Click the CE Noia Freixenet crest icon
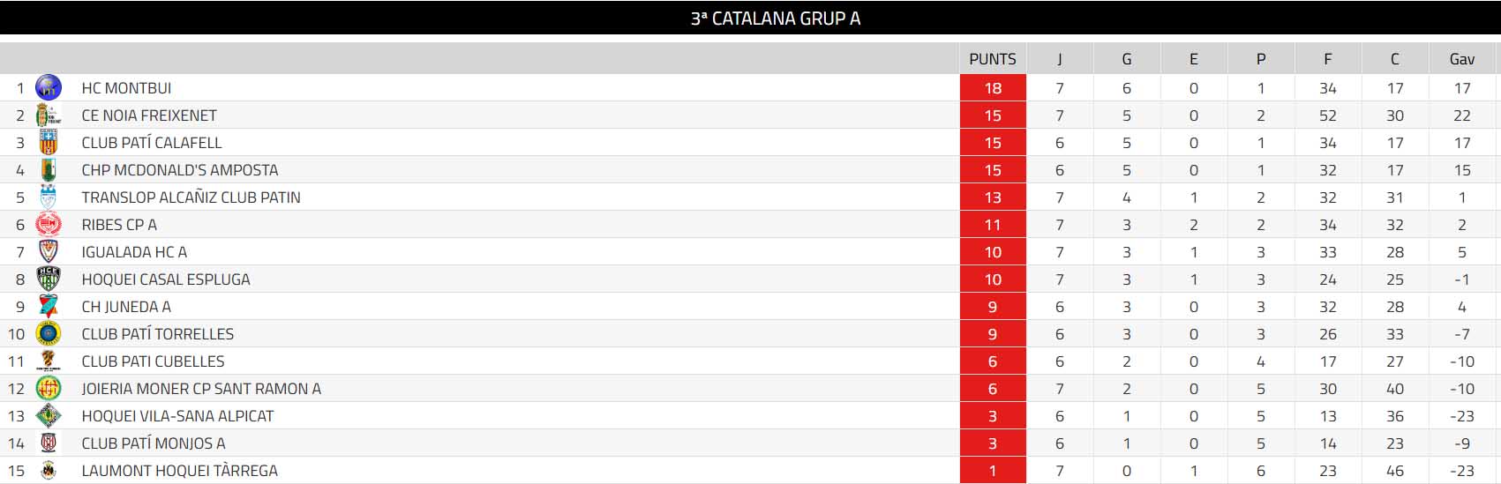The width and height of the screenshot is (1501, 484). click(x=48, y=115)
